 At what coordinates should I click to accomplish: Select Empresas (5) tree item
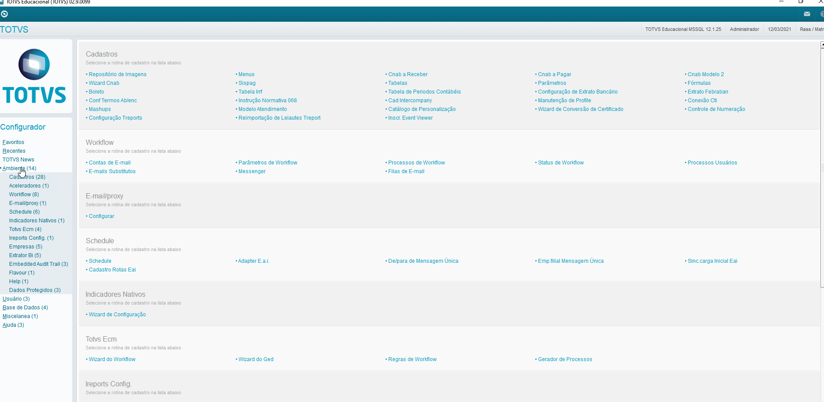[26, 247]
